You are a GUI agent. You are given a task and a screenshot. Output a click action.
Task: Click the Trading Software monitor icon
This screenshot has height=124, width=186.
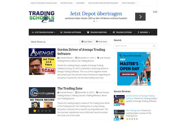61,32
